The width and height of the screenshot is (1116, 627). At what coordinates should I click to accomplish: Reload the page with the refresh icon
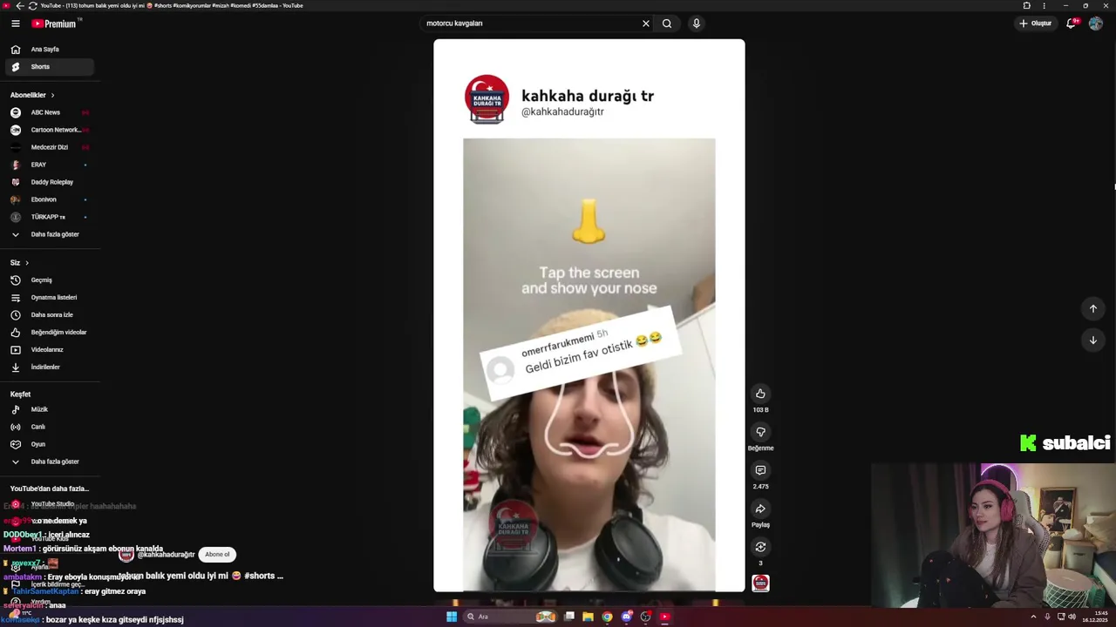[x=33, y=5]
